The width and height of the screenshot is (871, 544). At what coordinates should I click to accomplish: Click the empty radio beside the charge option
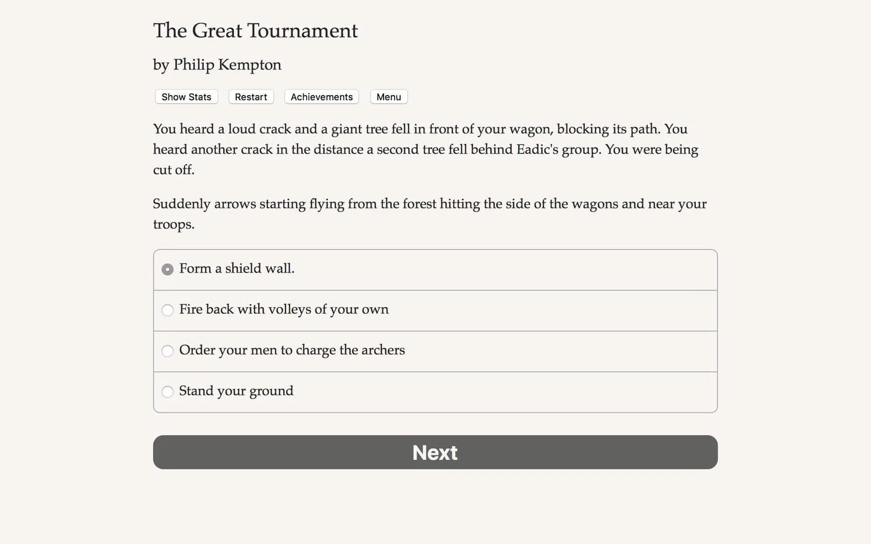tap(167, 351)
